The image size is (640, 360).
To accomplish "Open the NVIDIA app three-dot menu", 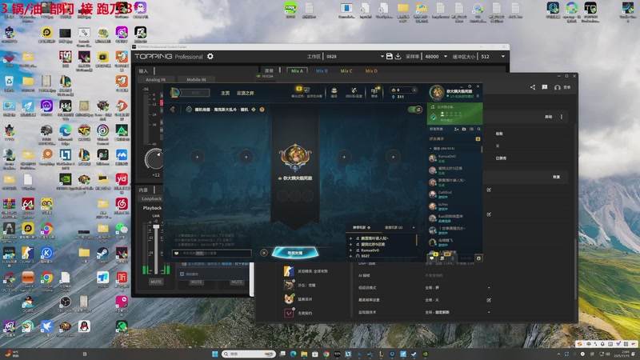I will pos(562,117).
